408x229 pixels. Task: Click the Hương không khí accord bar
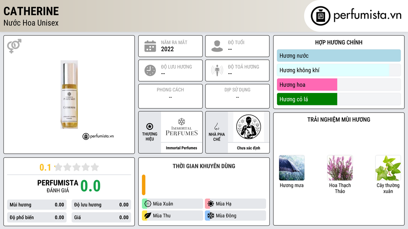[339, 70]
